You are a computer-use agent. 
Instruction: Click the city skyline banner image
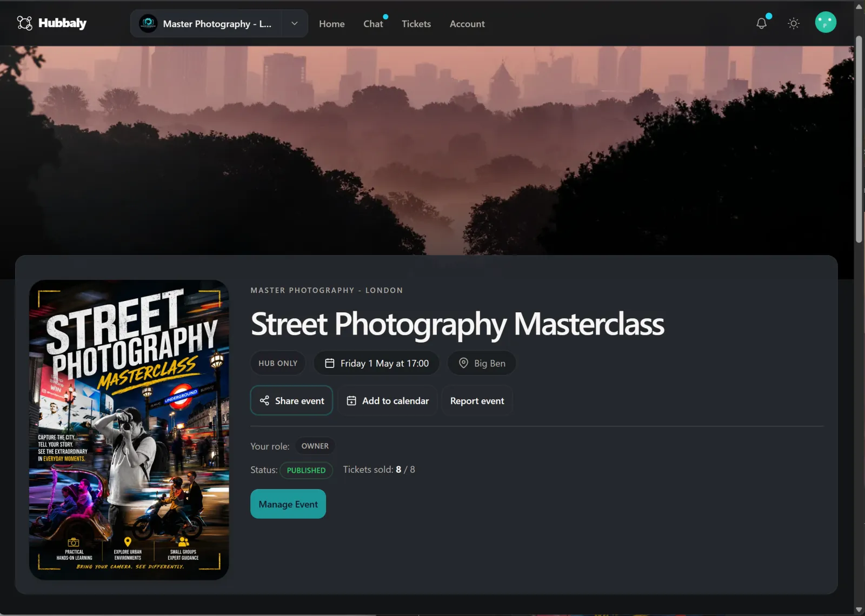[x=427, y=150]
